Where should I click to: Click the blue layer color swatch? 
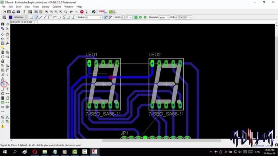coord(10,17)
